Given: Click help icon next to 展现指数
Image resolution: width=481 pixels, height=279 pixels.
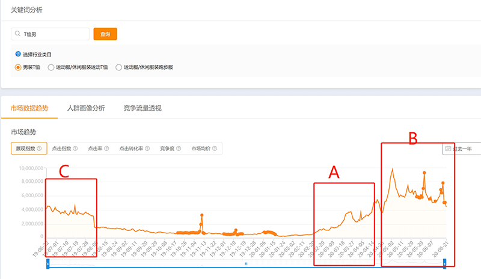Looking at the screenshot, I should tap(40, 149).
